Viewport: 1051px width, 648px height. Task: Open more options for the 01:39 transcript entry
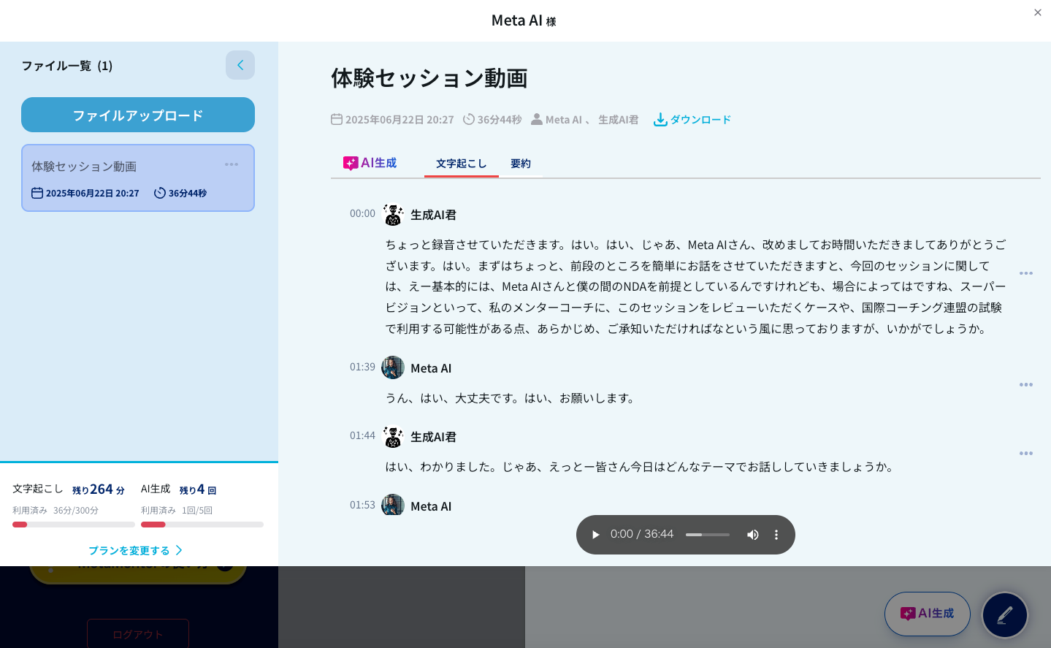pos(1026,385)
